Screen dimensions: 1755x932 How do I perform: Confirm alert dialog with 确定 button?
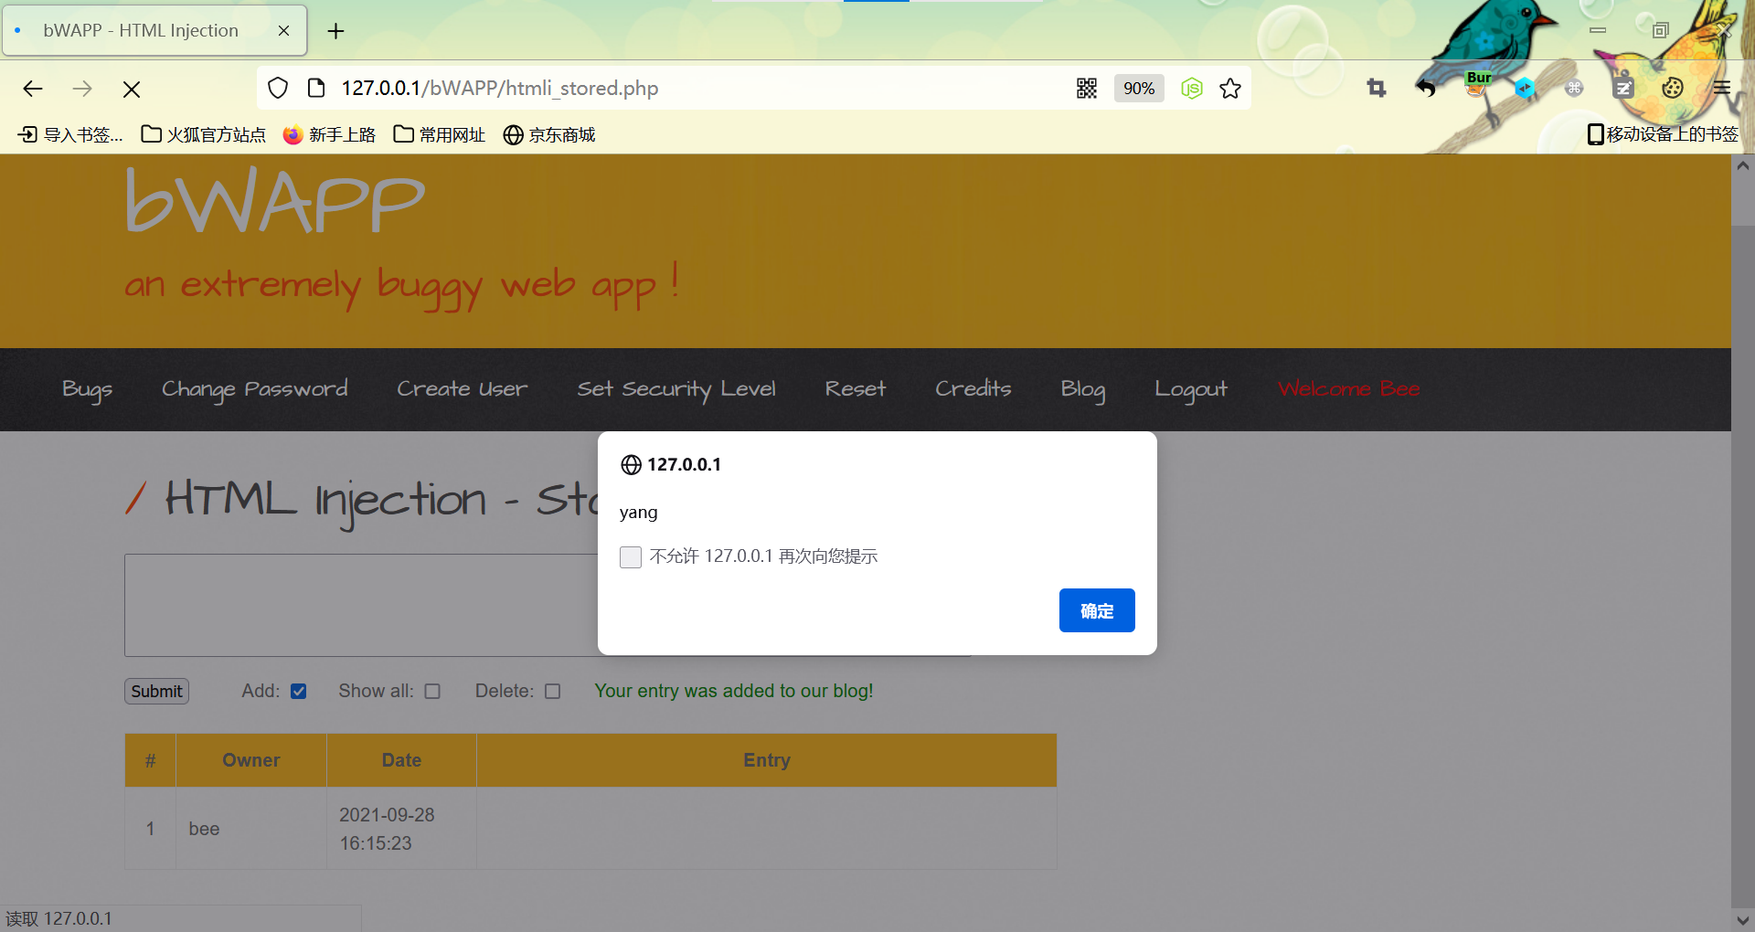(x=1097, y=610)
